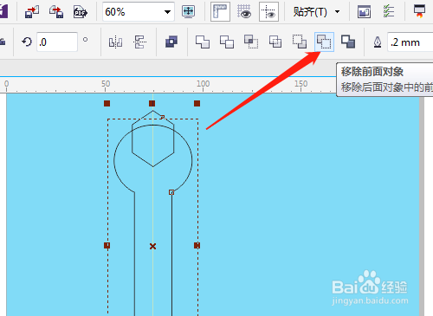The width and height of the screenshot is (433, 316).
Task: Click the left-middle selection handle
Action: point(107,245)
